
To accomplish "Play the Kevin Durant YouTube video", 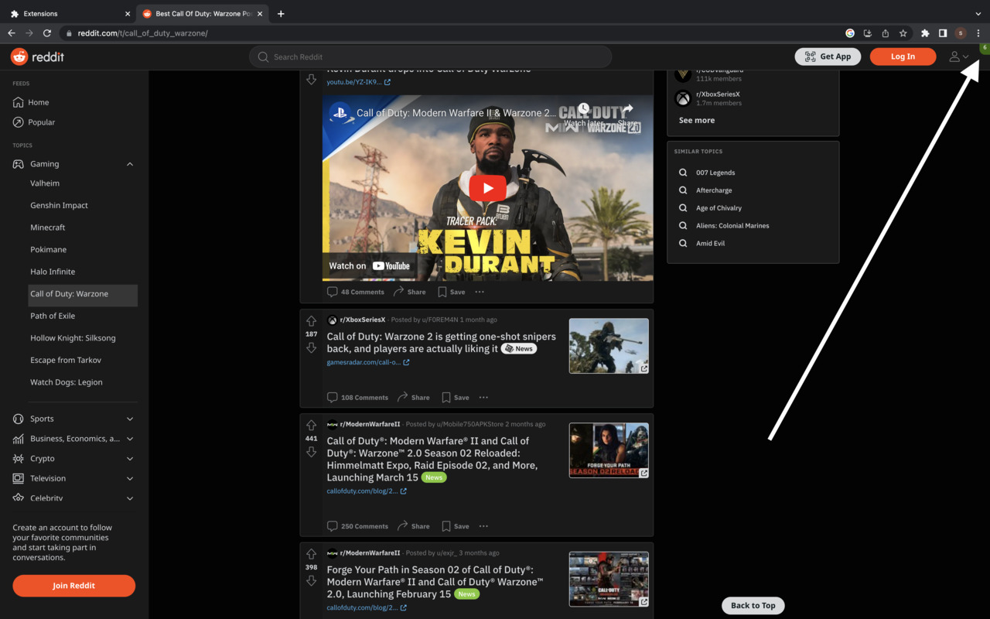I will [x=487, y=188].
